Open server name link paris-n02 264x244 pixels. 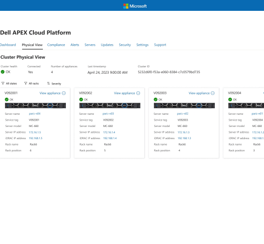(x=183, y=114)
